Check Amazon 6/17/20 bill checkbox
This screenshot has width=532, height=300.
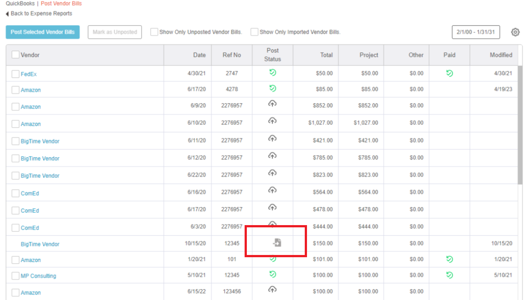point(15,90)
